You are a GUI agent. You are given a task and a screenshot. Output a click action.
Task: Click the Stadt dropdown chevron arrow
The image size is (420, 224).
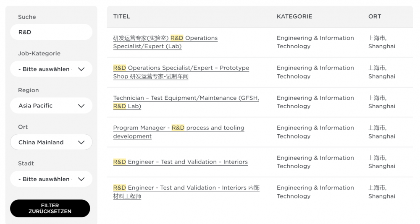coord(81,179)
